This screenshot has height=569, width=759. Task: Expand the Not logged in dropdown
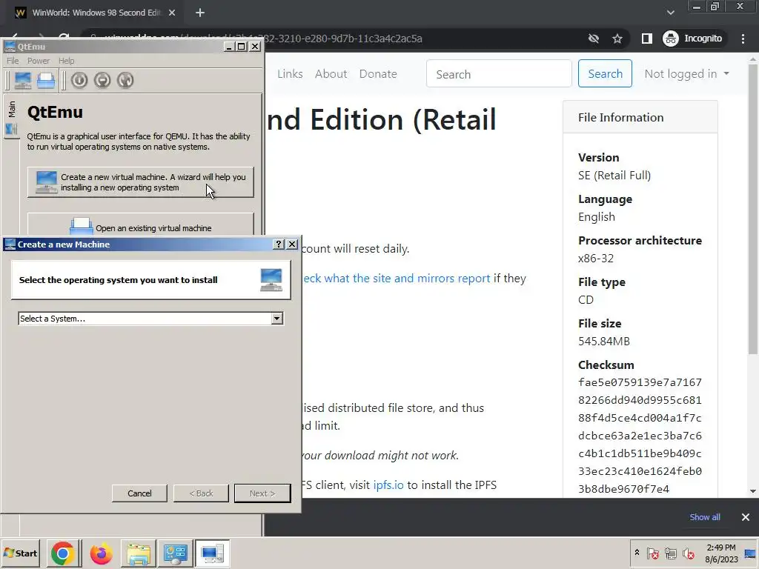tap(686, 74)
